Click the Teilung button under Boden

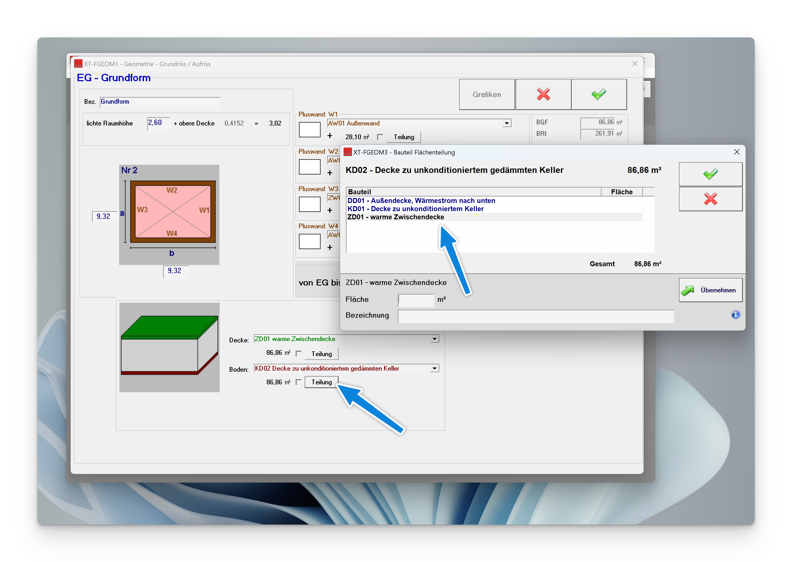tap(321, 382)
